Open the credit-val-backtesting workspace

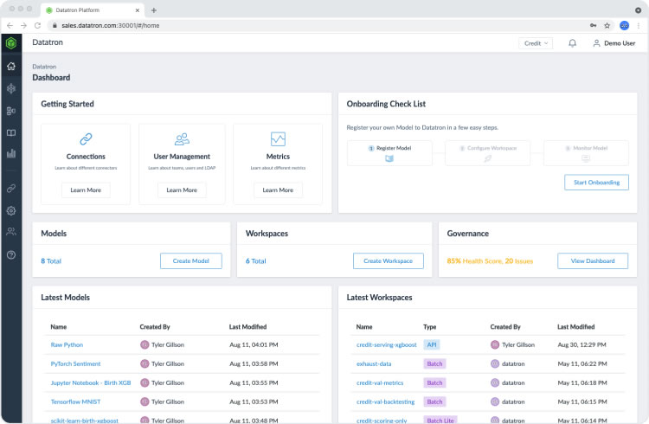(x=385, y=402)
